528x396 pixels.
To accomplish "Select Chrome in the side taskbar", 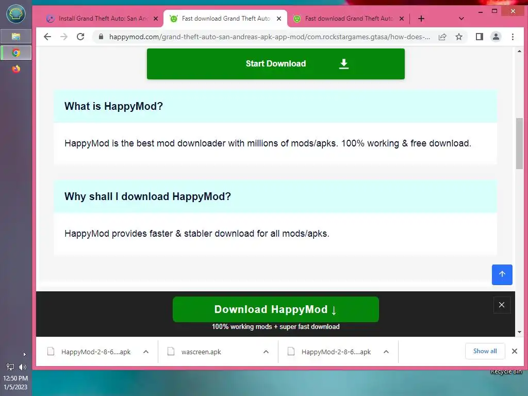I will [16, 53].
